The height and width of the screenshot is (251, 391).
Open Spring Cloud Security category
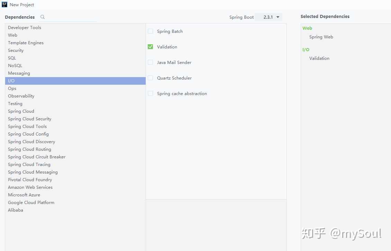pos(75,119)
